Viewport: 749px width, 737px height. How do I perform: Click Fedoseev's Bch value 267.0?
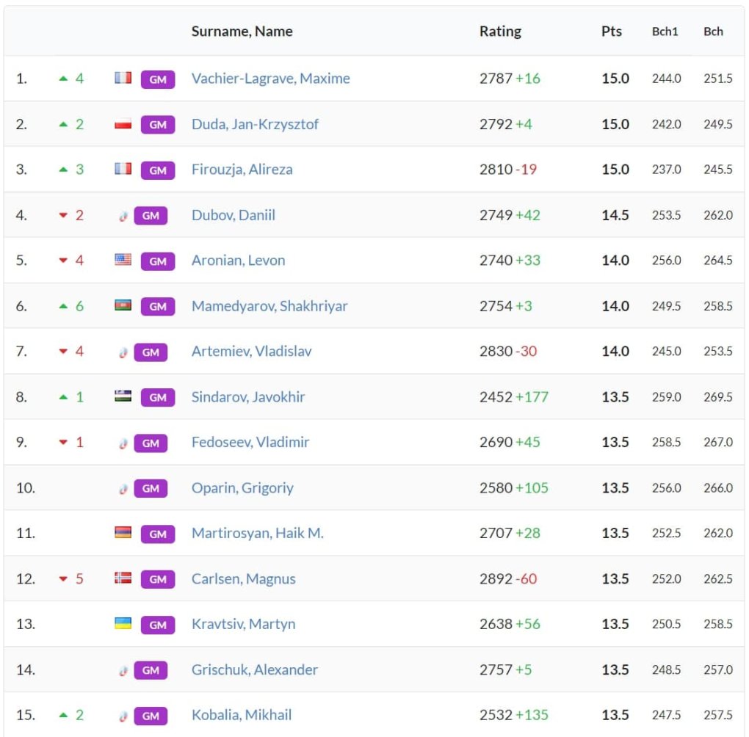718,443
